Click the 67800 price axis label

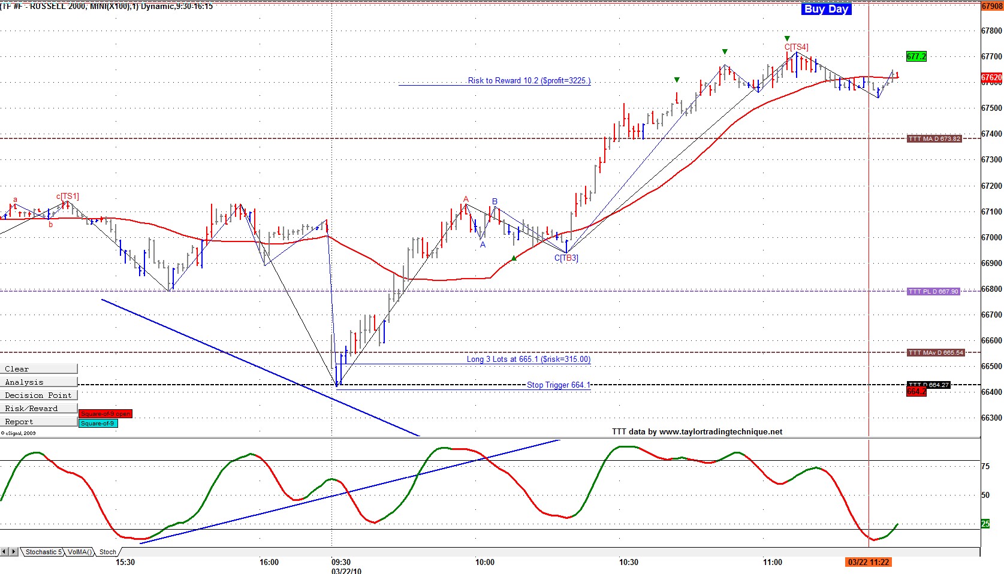click(992, 31)
